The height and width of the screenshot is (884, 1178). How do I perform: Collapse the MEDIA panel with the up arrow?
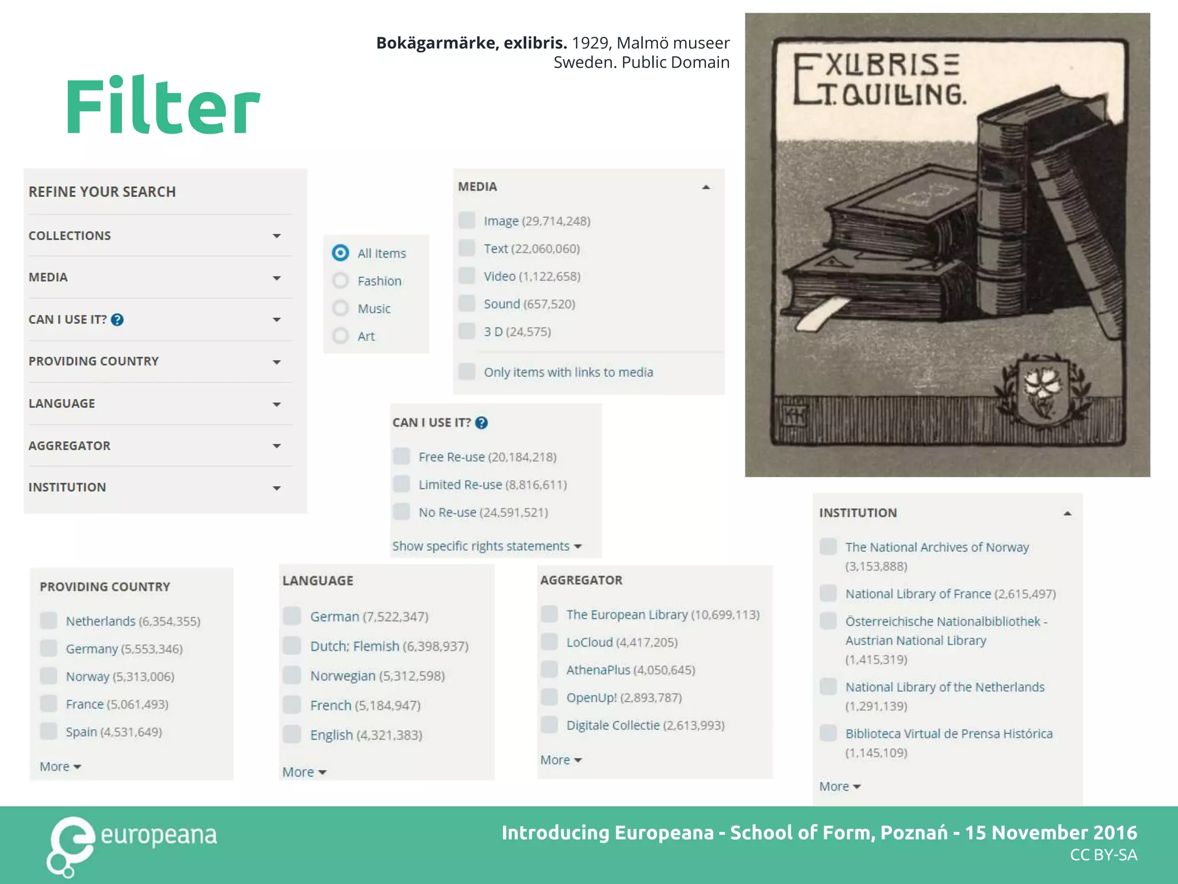pos(706,187)
